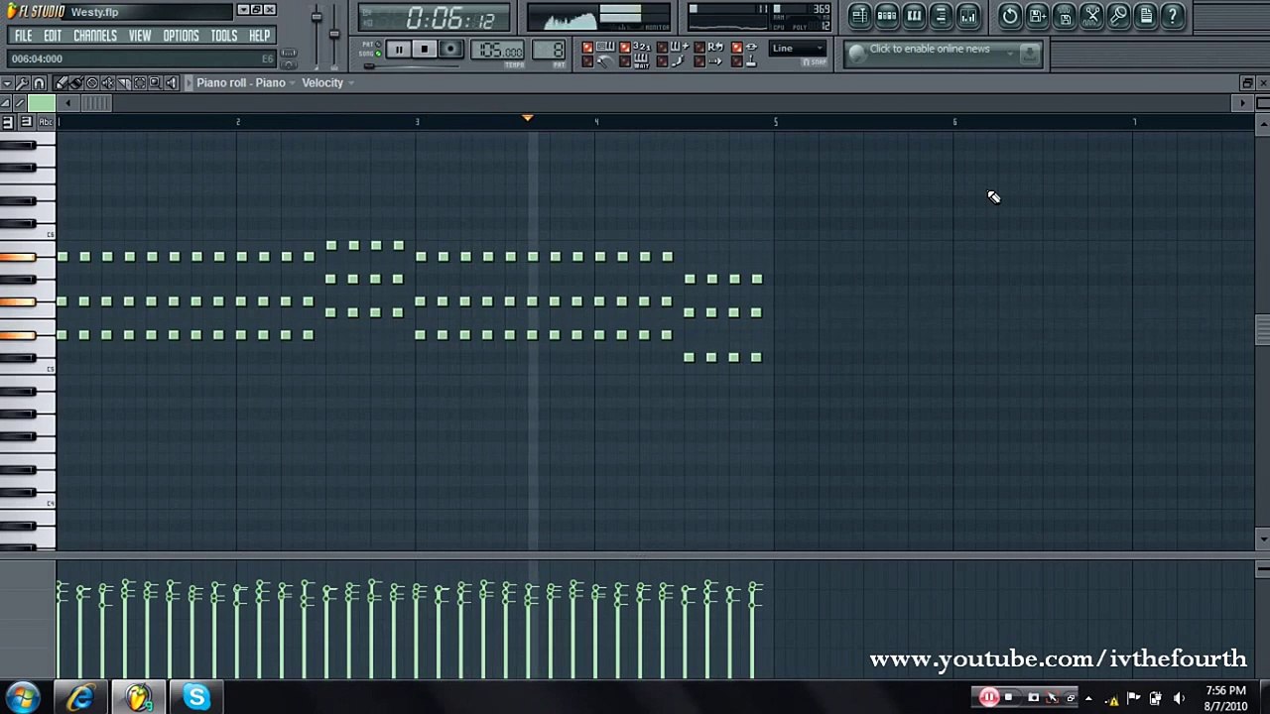Toggle the blend recording red button

[662, 48]
